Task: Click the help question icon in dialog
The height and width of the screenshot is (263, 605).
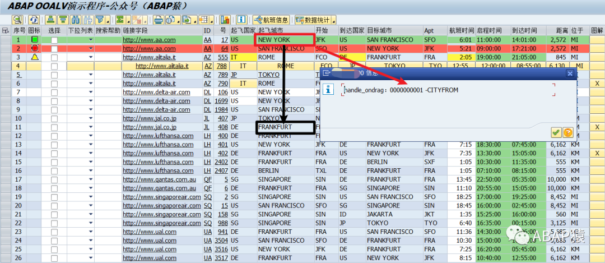Action: (x=567, y=133)
